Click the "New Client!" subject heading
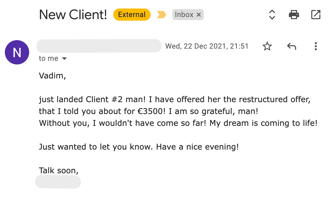 (73, 15)
